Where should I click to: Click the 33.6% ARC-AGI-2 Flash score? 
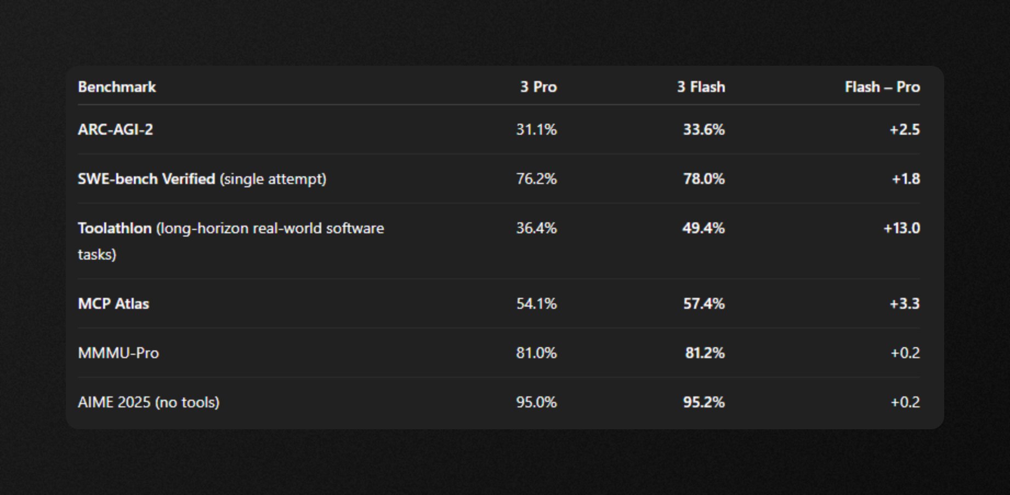[703, 130]
